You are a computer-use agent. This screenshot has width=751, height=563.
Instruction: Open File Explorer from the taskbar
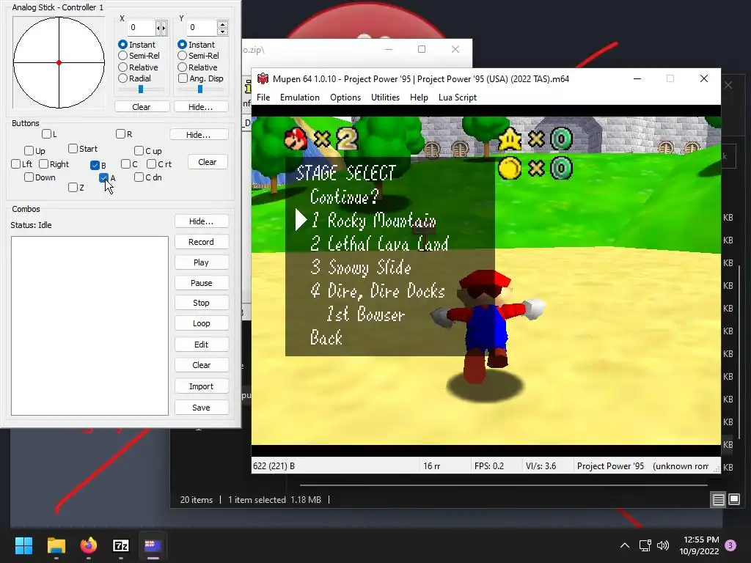pos(56,545)
